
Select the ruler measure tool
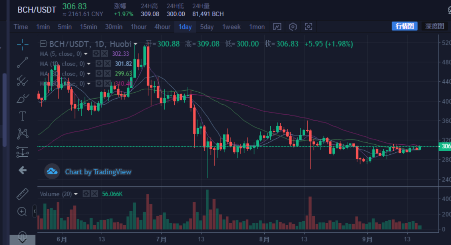[x=23, y=194]
